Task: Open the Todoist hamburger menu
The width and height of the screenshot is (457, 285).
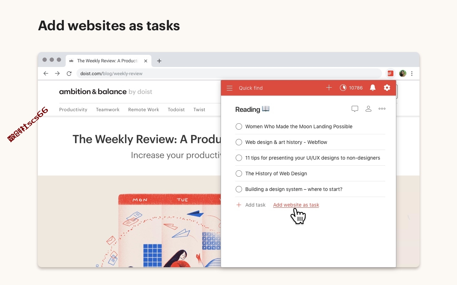Action: click(x=230, y=88)
